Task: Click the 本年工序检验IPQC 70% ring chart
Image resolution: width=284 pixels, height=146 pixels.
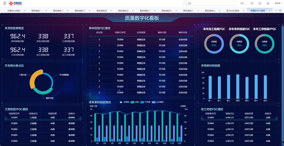Action: 265,44
